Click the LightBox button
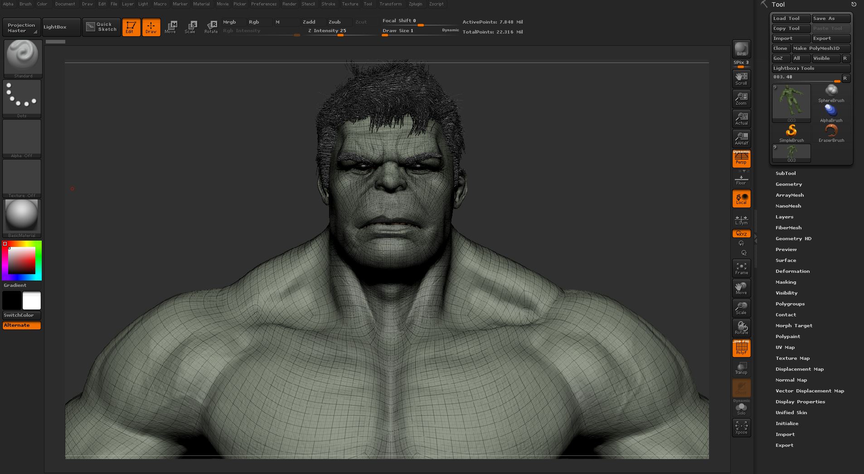Image resolution: width=864 pixels, height=474 pixels. click(61, 27)
